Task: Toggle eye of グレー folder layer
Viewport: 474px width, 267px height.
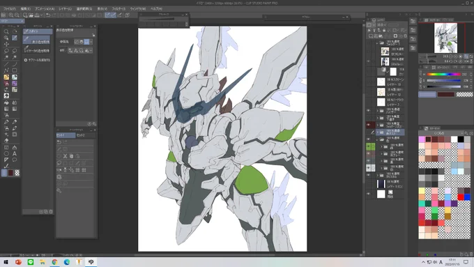Action: (368, 153)
